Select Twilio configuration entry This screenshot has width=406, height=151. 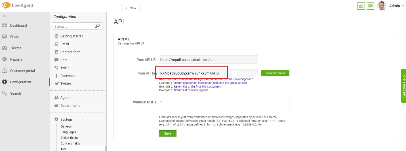click(x=65, y=68)
